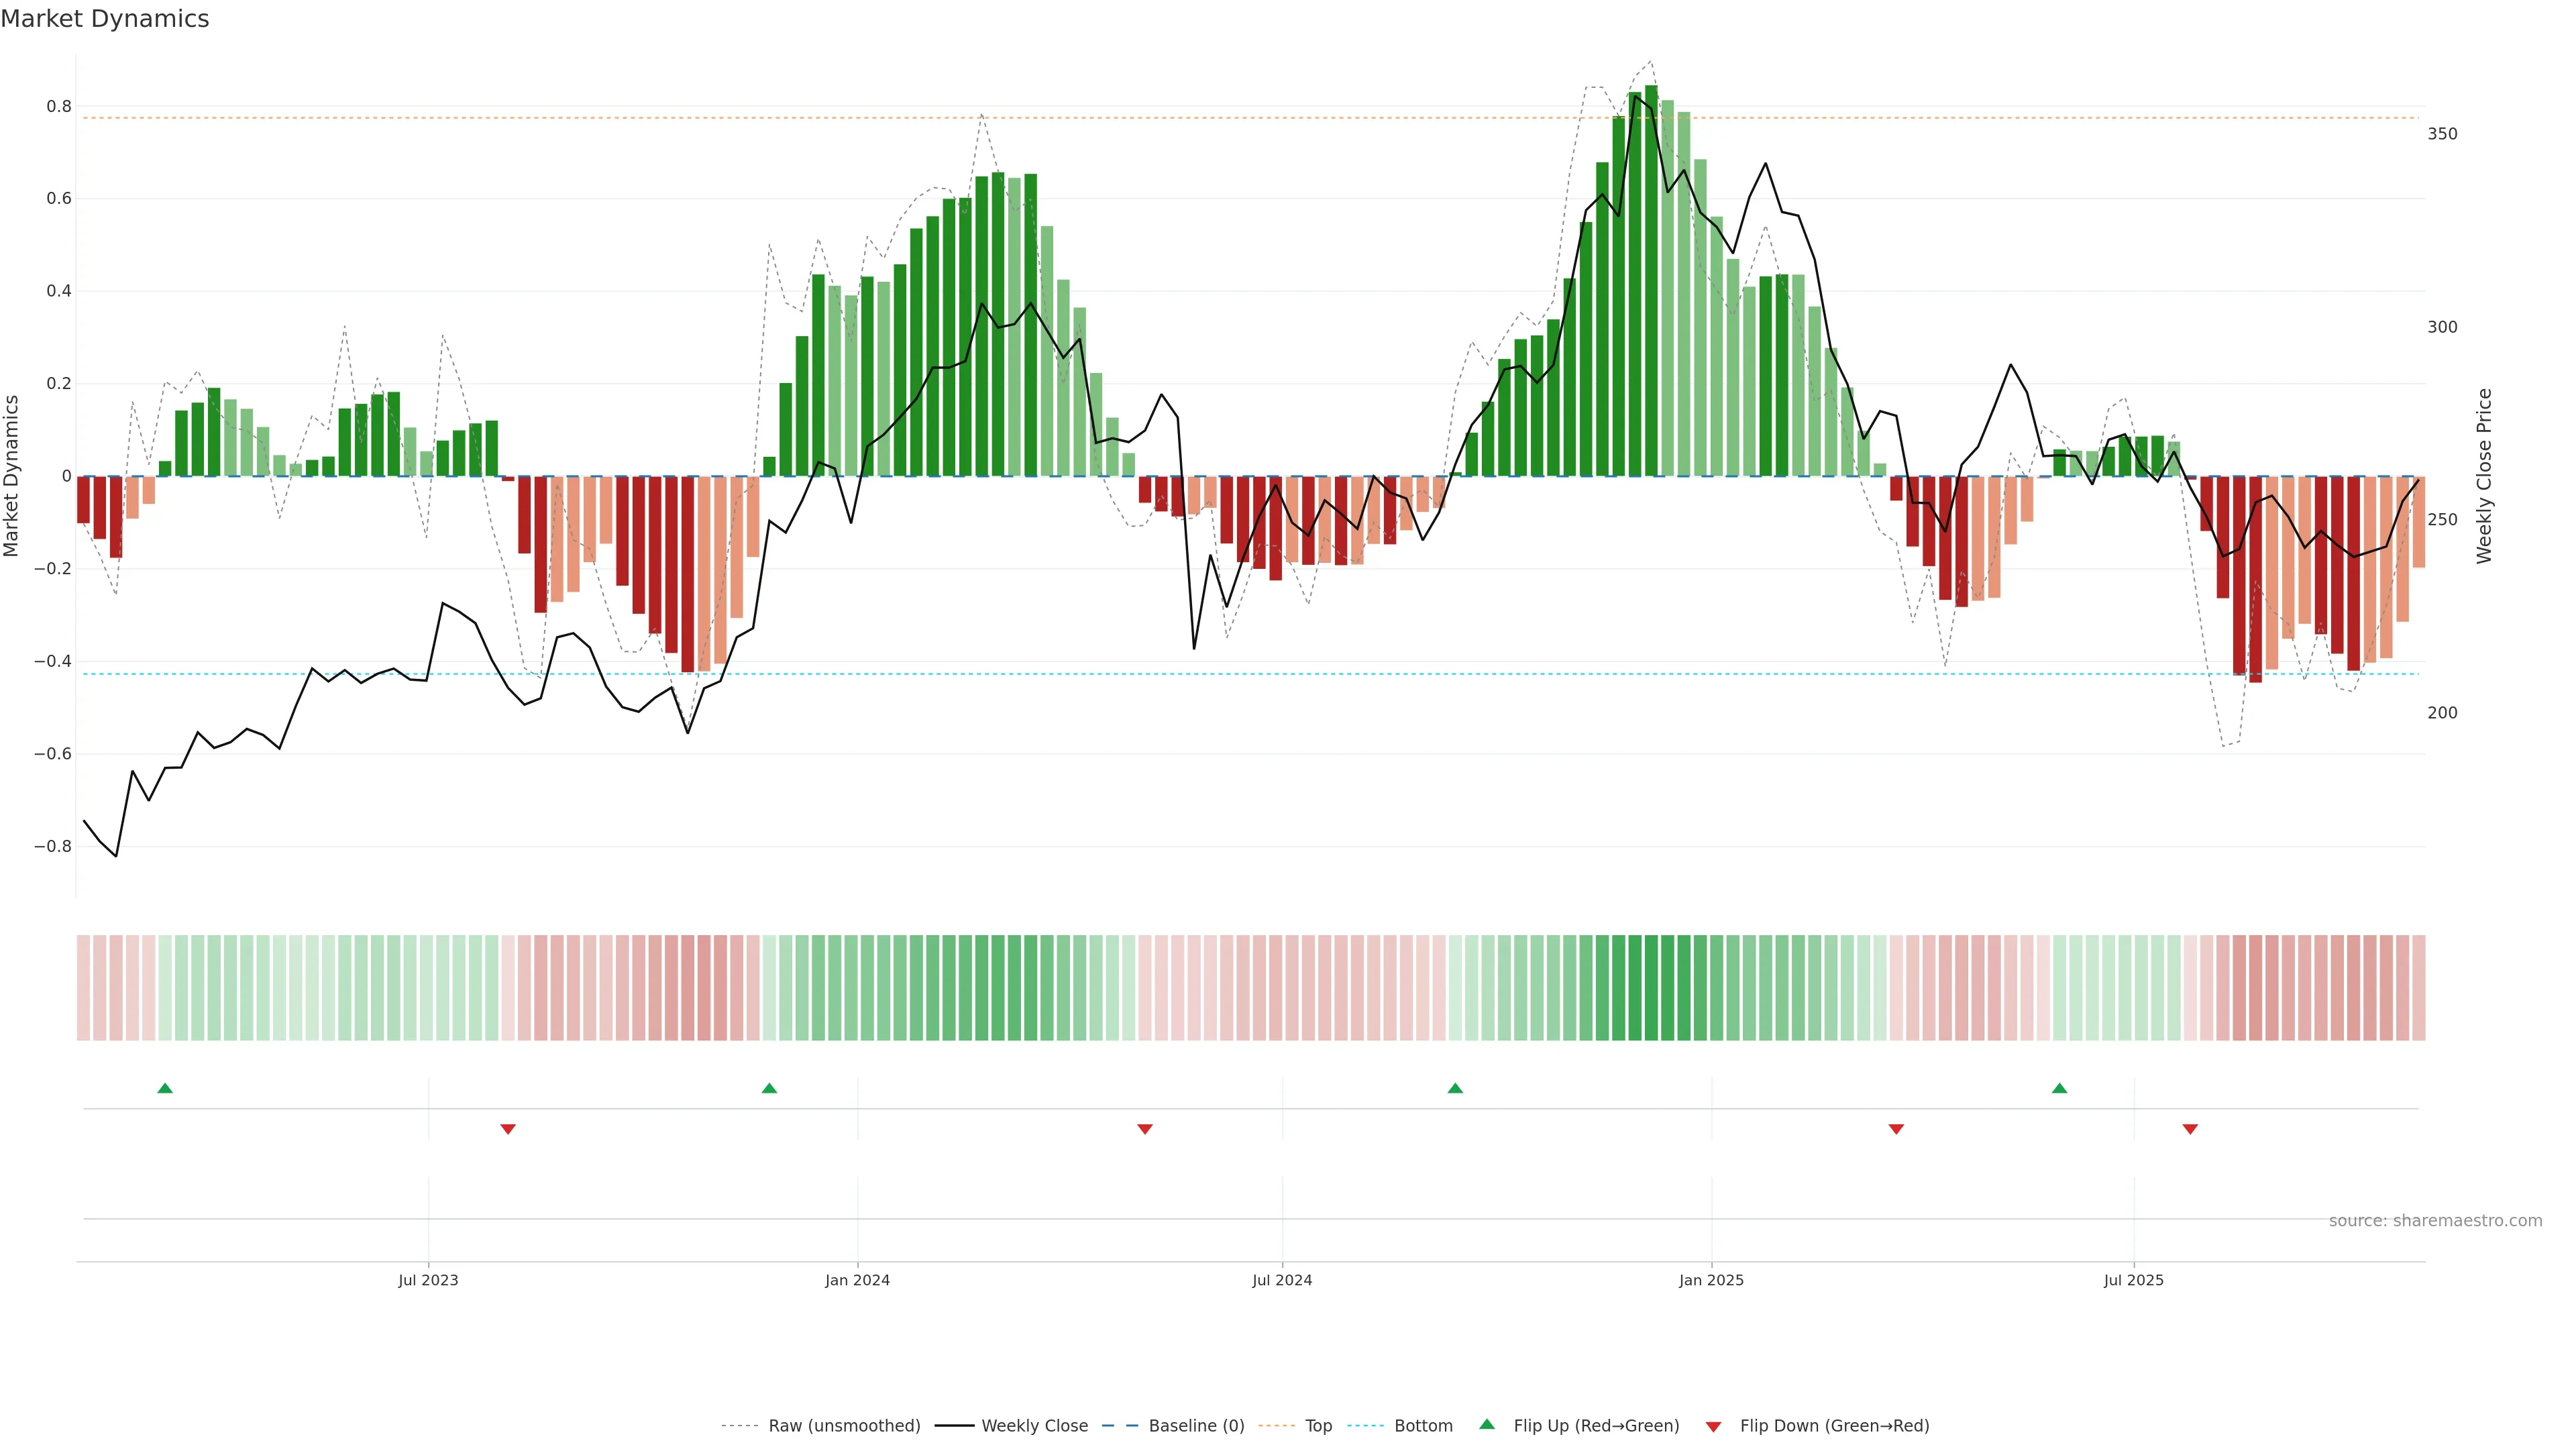The height and width of the screenshot is (1449, 2576).
Task: Click the Jan 2024 x-axis label
Action: click(x=857, y=1280)
